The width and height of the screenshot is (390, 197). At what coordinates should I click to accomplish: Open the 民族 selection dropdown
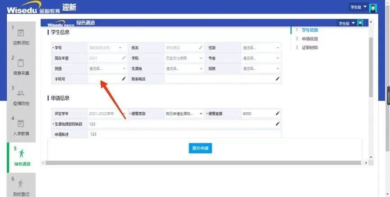point(278,69)
